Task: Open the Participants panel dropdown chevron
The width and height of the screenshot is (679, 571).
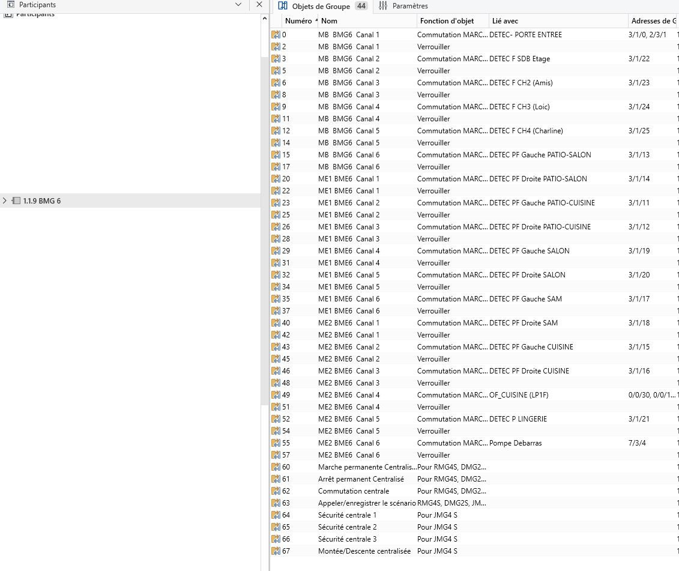Action: [x=238, y=4]
